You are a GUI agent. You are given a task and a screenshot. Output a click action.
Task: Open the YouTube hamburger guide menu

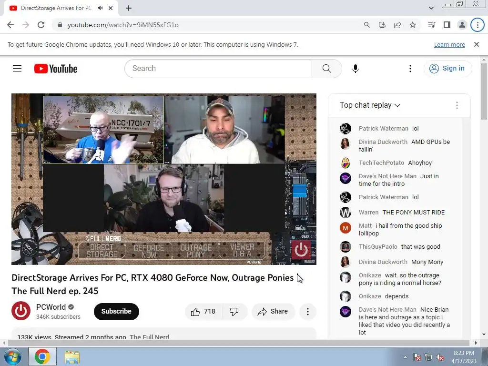tap(17, 69)
